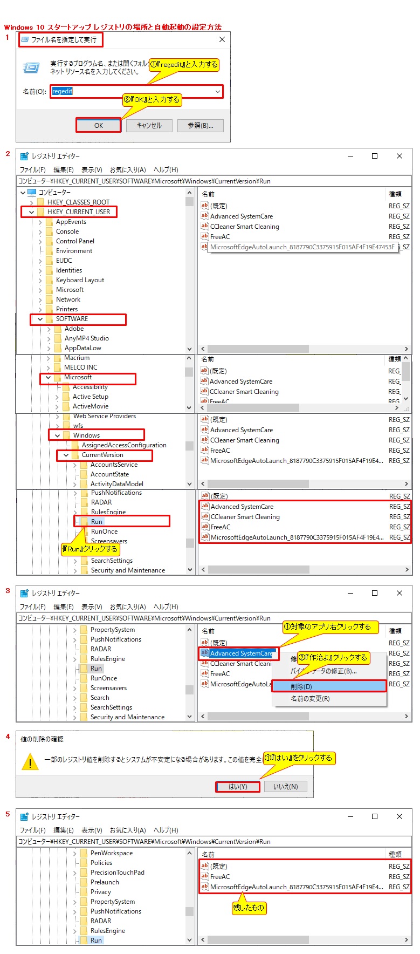
Task: Click the Run program icon in the ファイル名を指定して実行 dialog
Action: (32, 68)
